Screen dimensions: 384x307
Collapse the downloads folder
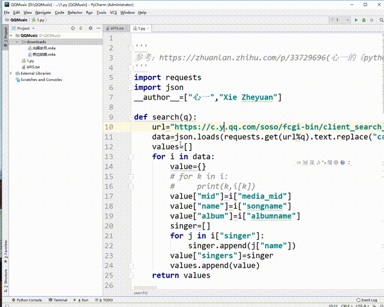17,42
